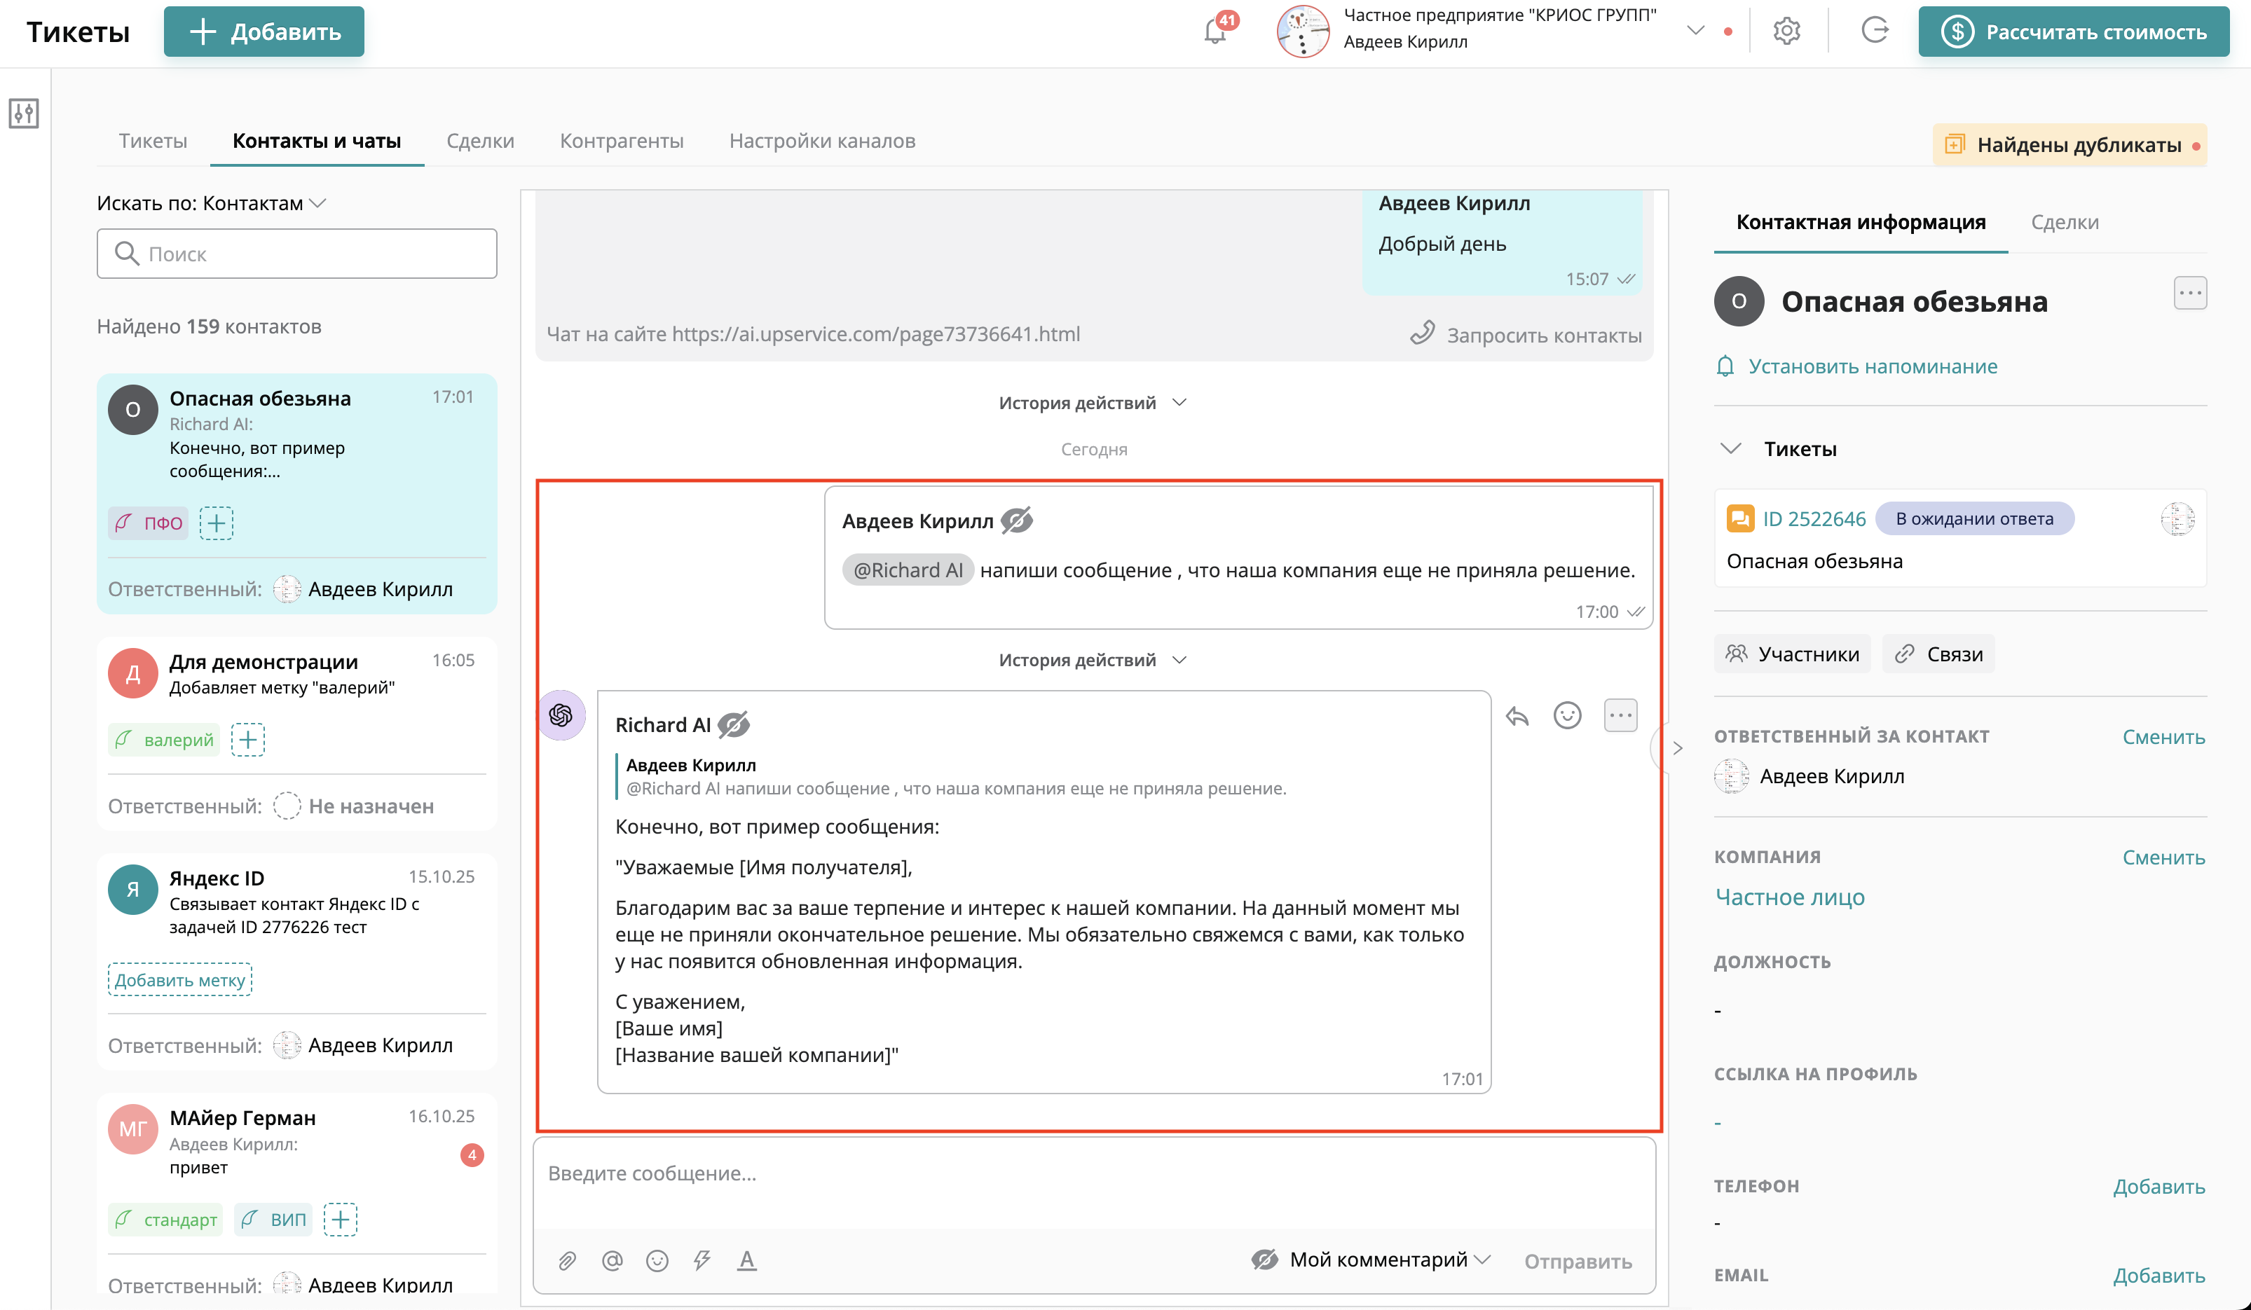Open filter sliders icon in left sidebar

[24, 113]
